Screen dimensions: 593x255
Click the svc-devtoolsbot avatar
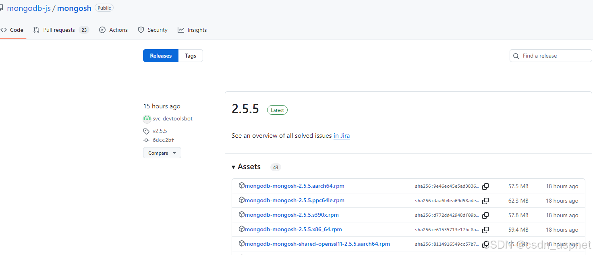(147, 118)
